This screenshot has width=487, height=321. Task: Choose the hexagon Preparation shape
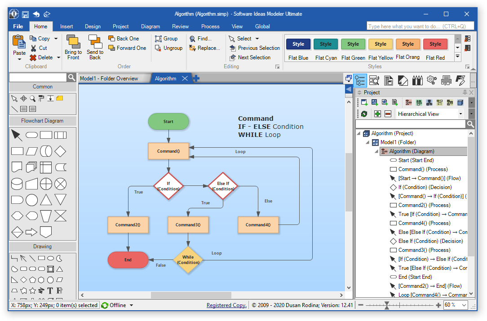(x=17, y=216)
